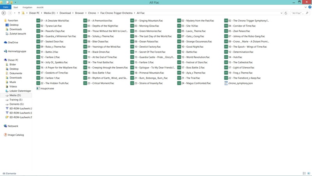Click file name 17 - Boss Battle 2.flac
Screen dimensions: 312x176
click(x=193, y=68)
